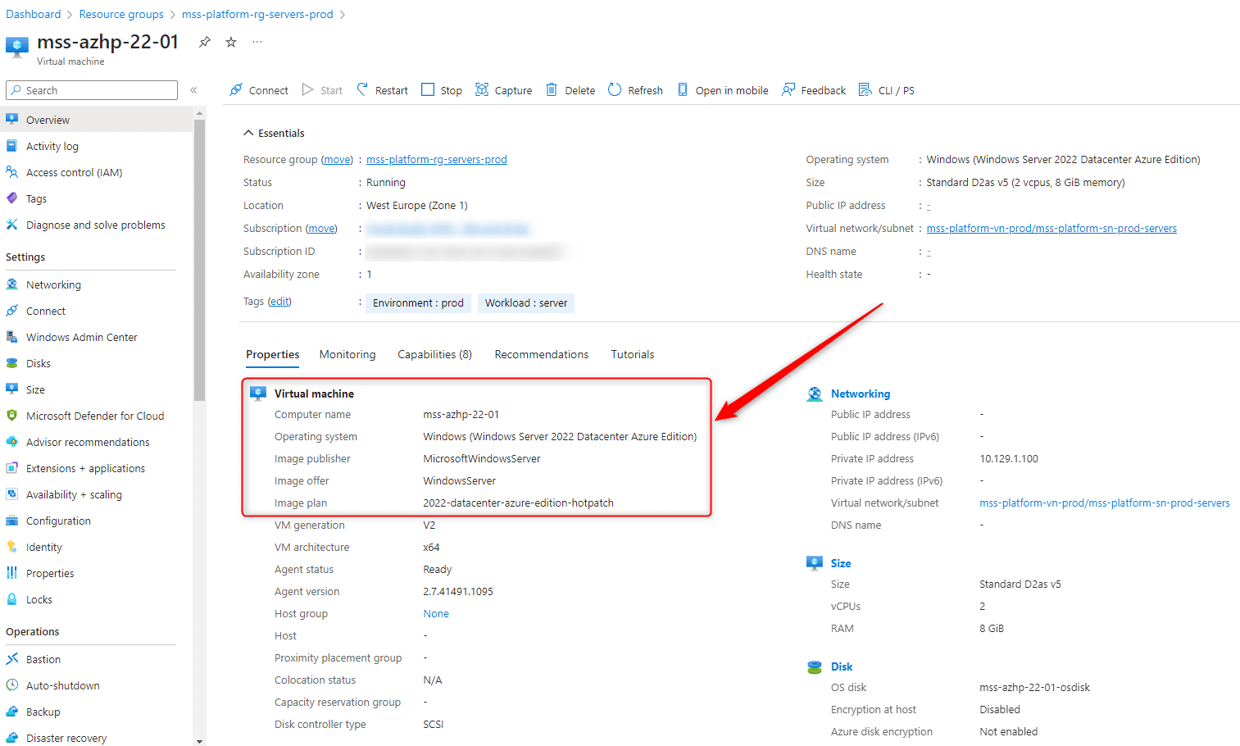The width and height of the screenshot is (1240, 746).
Task: Switch to the Capabilities (8) tab
Action: (x=435, y=355)
